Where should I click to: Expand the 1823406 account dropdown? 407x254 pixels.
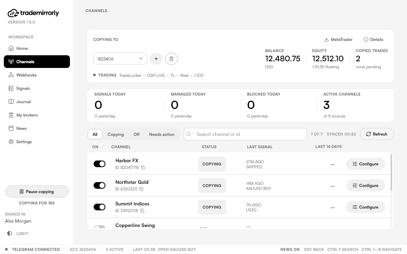click(x=120, y=59)
